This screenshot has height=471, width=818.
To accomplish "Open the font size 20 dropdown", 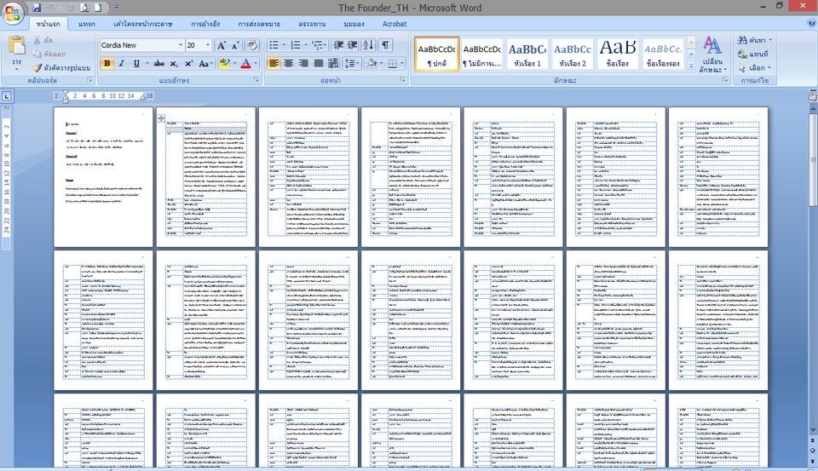I will (x=208, y=45).
